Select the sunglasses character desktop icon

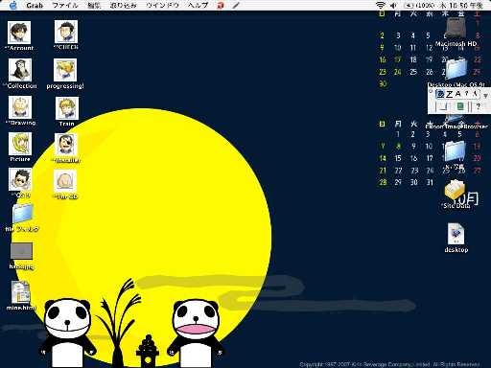[x=20, y=180]
